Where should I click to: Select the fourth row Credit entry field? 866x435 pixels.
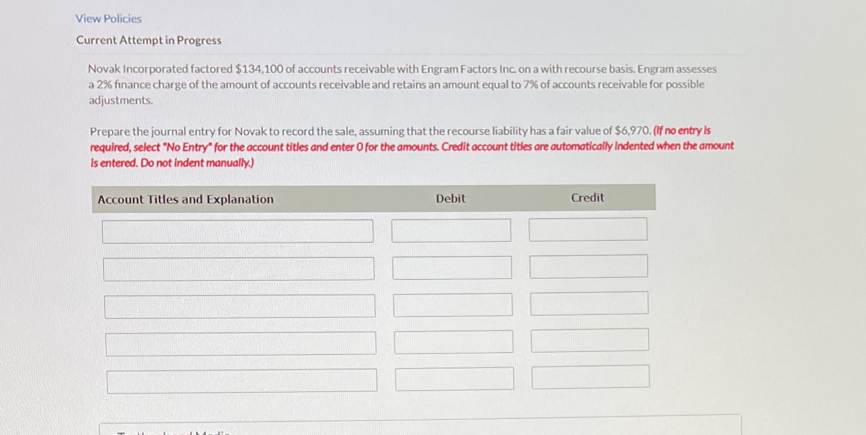(590, 340)
